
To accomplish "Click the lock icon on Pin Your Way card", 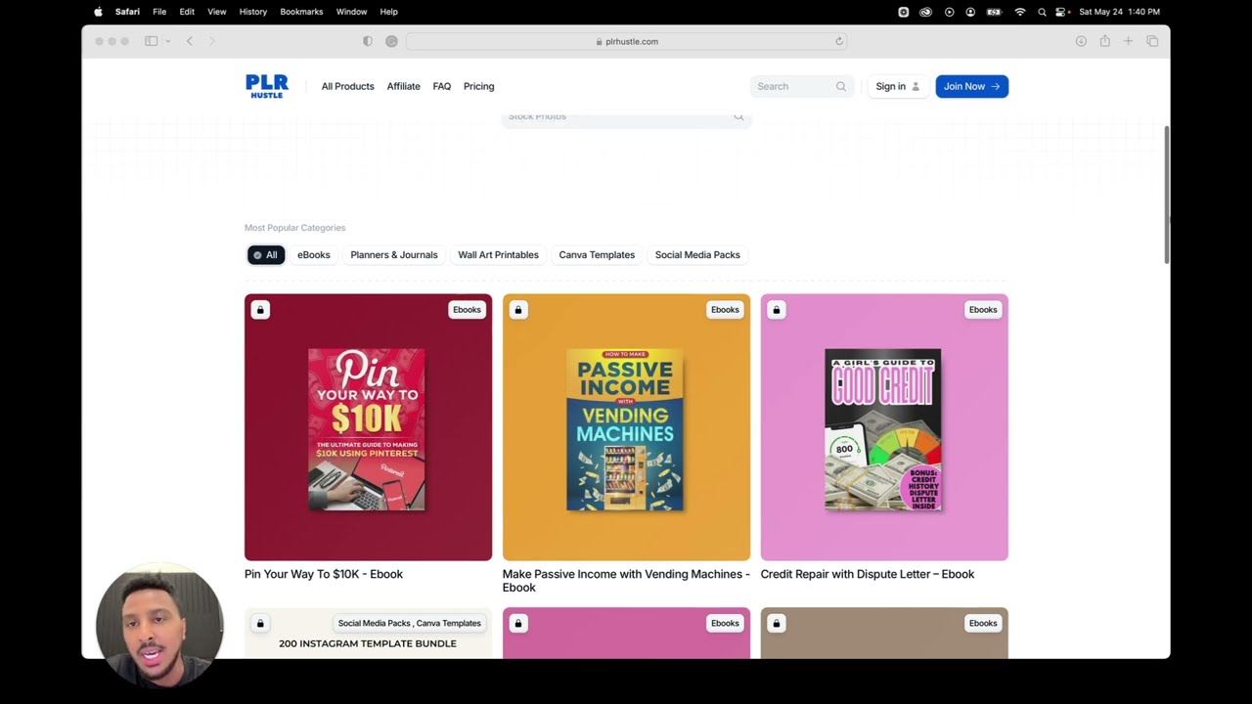I will pyautogui.click(x=260, y=310).
